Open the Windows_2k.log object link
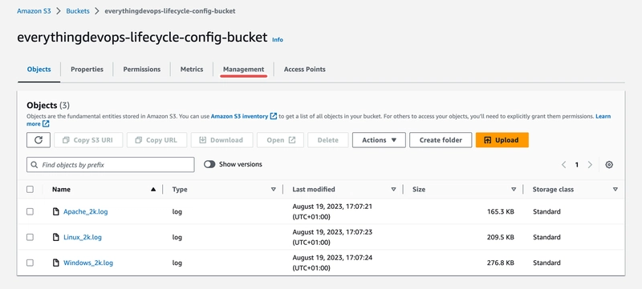 pos(88,263)
